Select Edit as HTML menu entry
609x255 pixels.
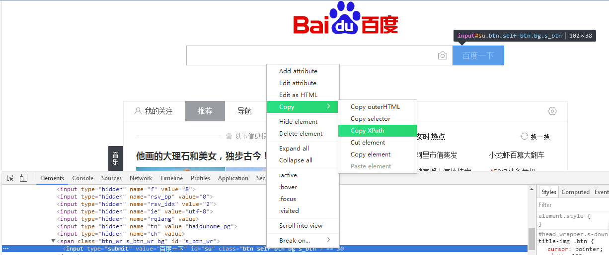point(303,95)
